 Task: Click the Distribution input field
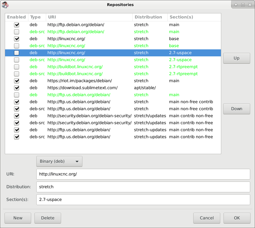(143, 187)
